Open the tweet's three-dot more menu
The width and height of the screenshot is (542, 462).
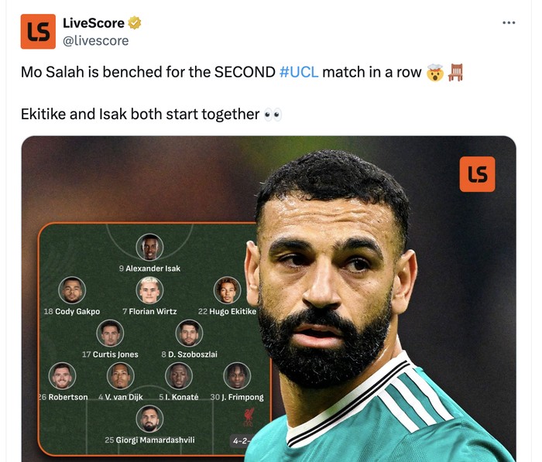pos(509,22)
